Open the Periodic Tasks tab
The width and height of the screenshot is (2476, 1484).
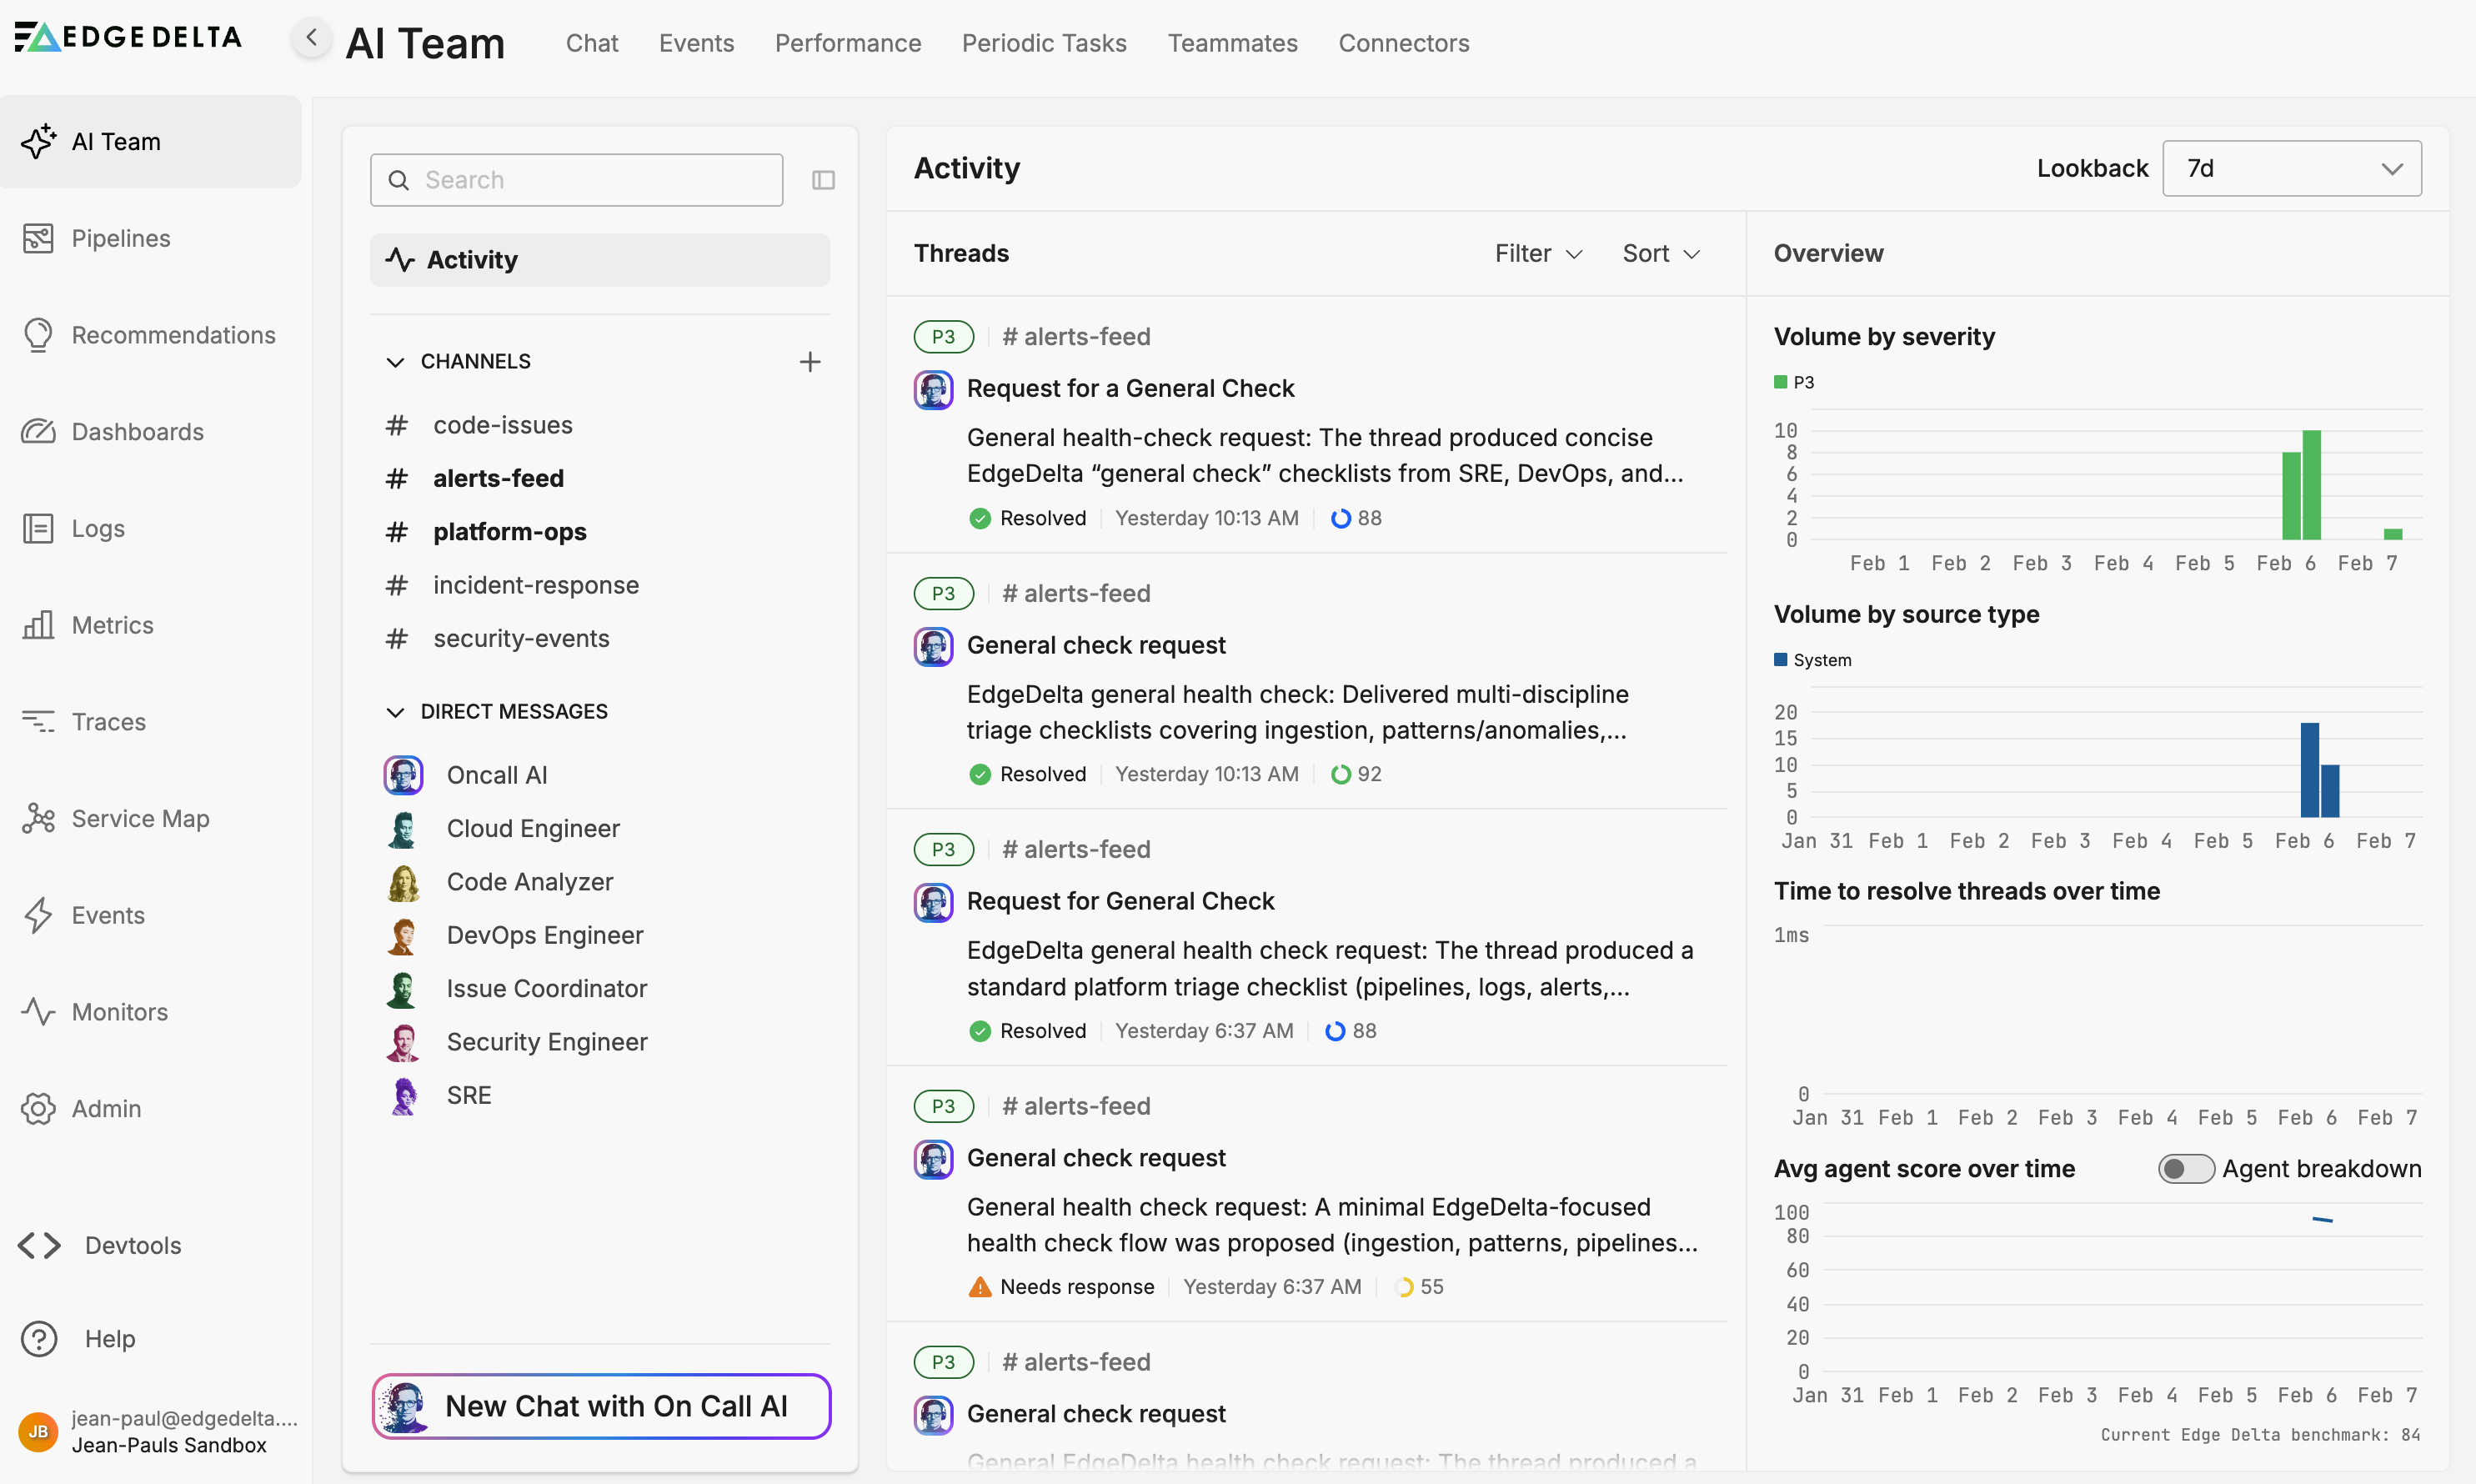tap(1043, 43)
